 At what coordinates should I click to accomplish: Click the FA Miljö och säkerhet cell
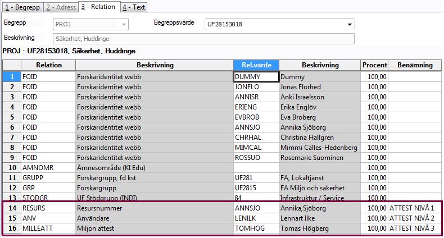coord(320,188)
